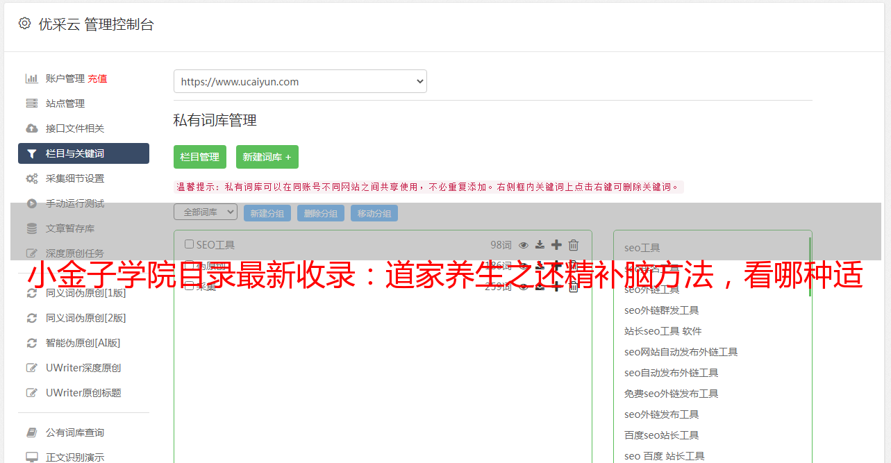Image resolution: width=891 pixels, height=463 pixels.
Task: Click the 充值 recharge link
Action: 97,78
